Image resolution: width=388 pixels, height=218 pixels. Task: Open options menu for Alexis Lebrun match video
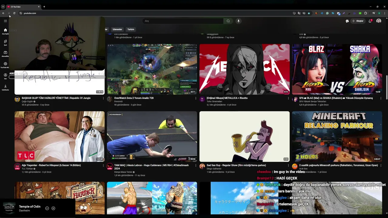pyautogui.click(x=196, y=165)
